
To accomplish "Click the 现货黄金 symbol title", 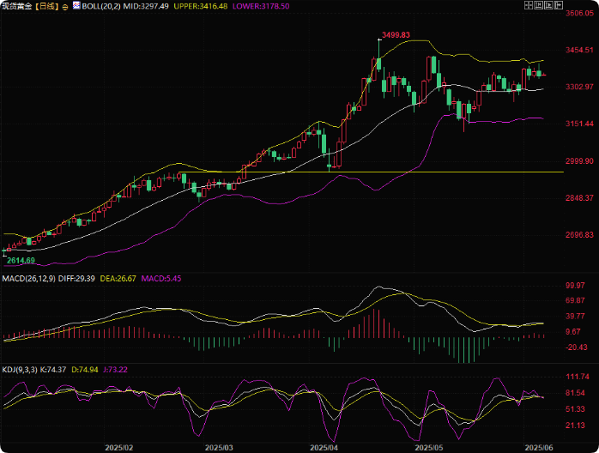I will (17, 6).
